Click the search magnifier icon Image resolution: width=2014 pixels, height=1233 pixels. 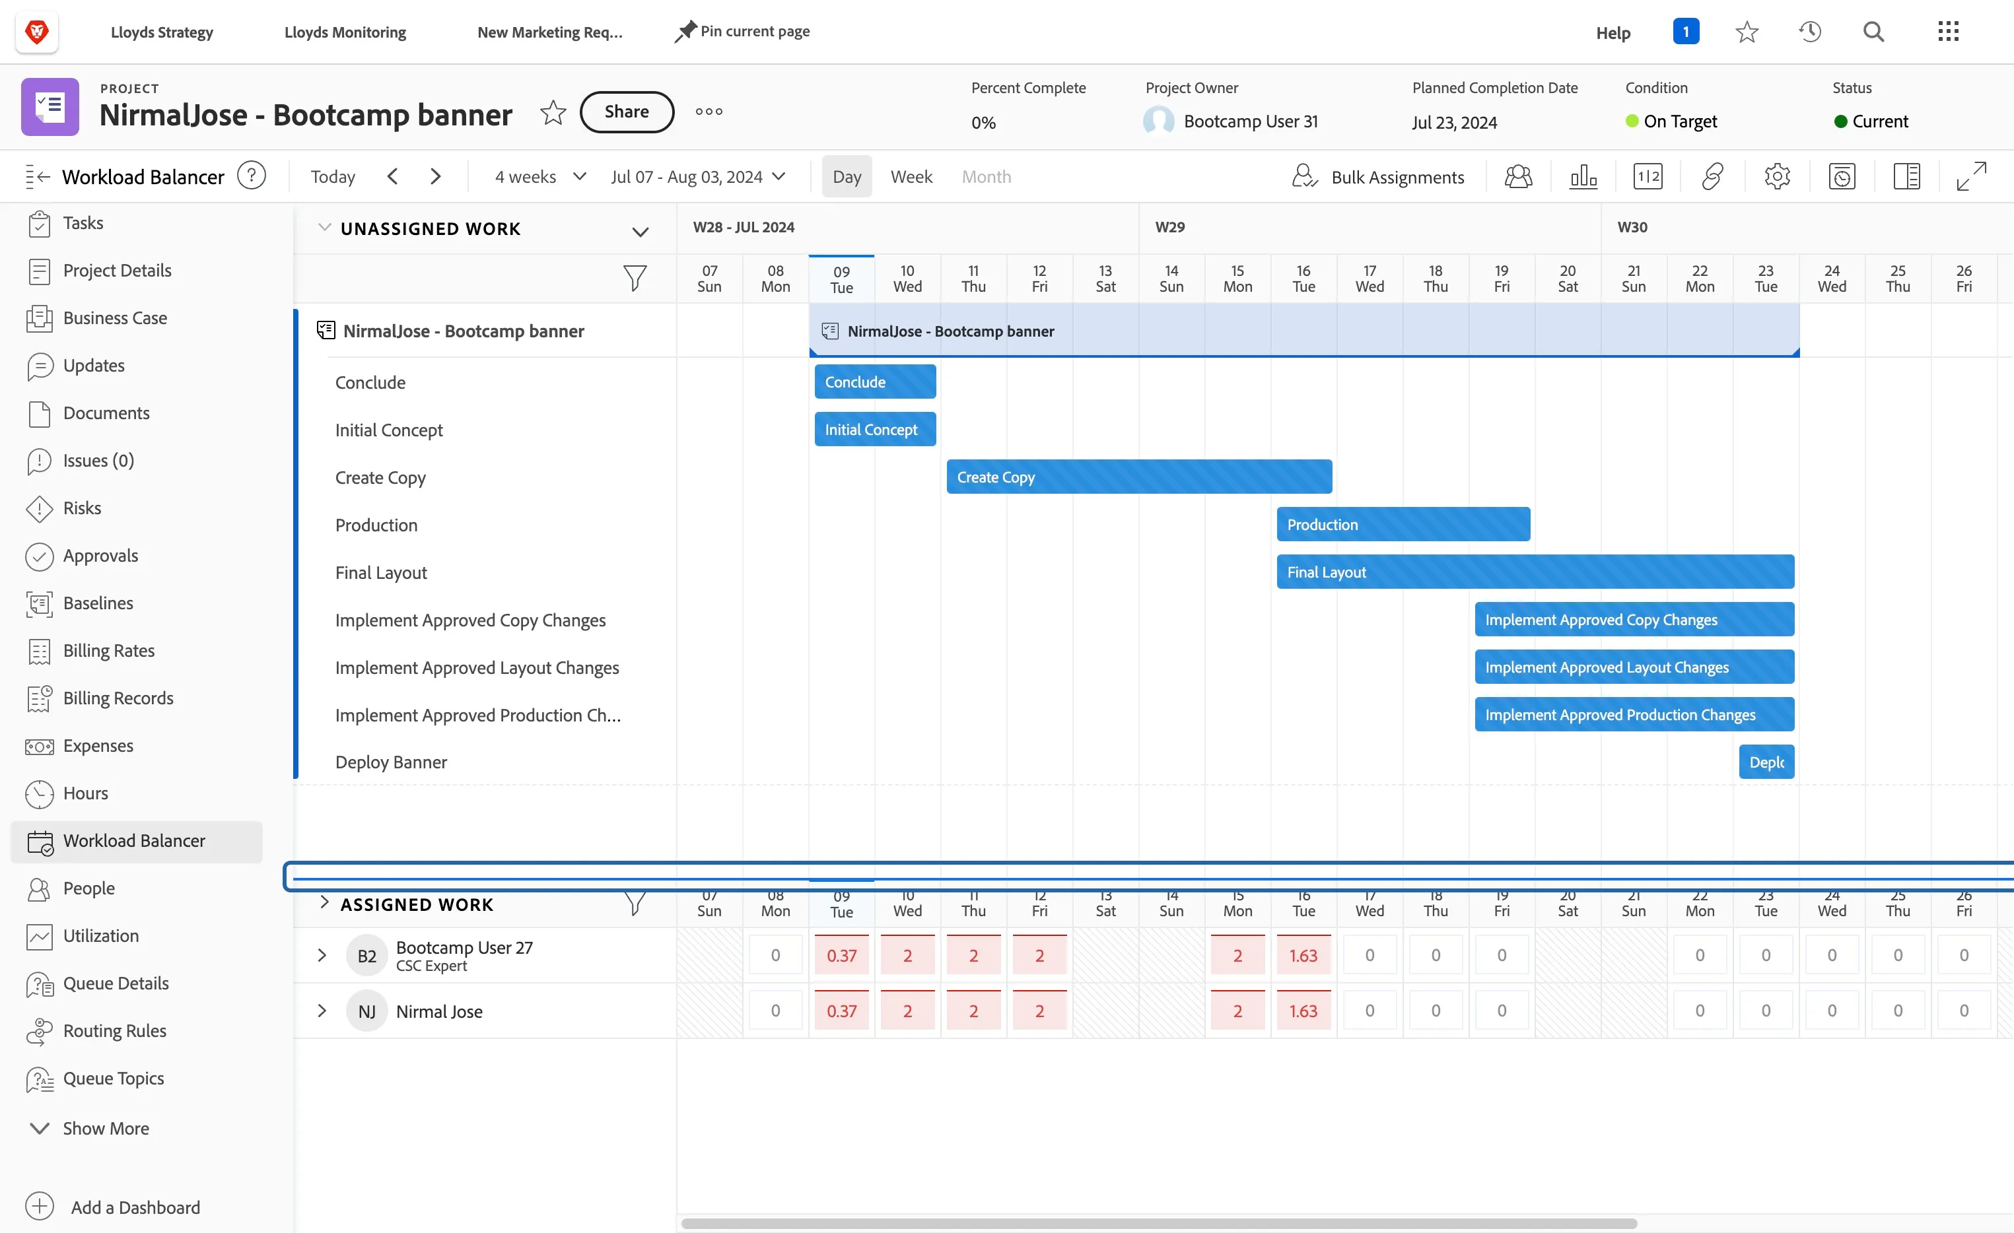coord(1873,32)
